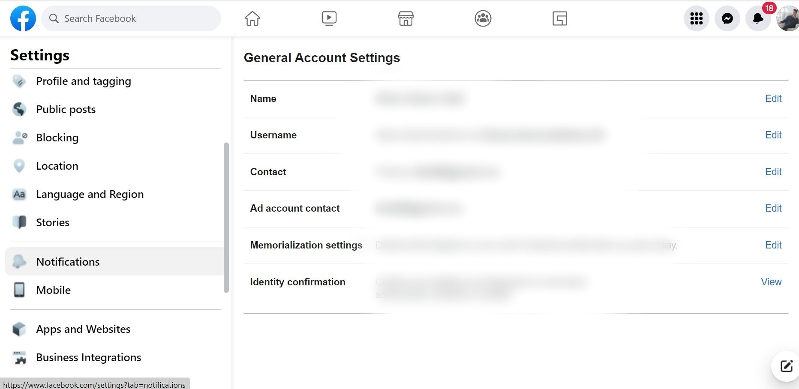Go to Blocking settings
Image resolution: width=799 pixels, height=389 pixels.
pos(57,138)
